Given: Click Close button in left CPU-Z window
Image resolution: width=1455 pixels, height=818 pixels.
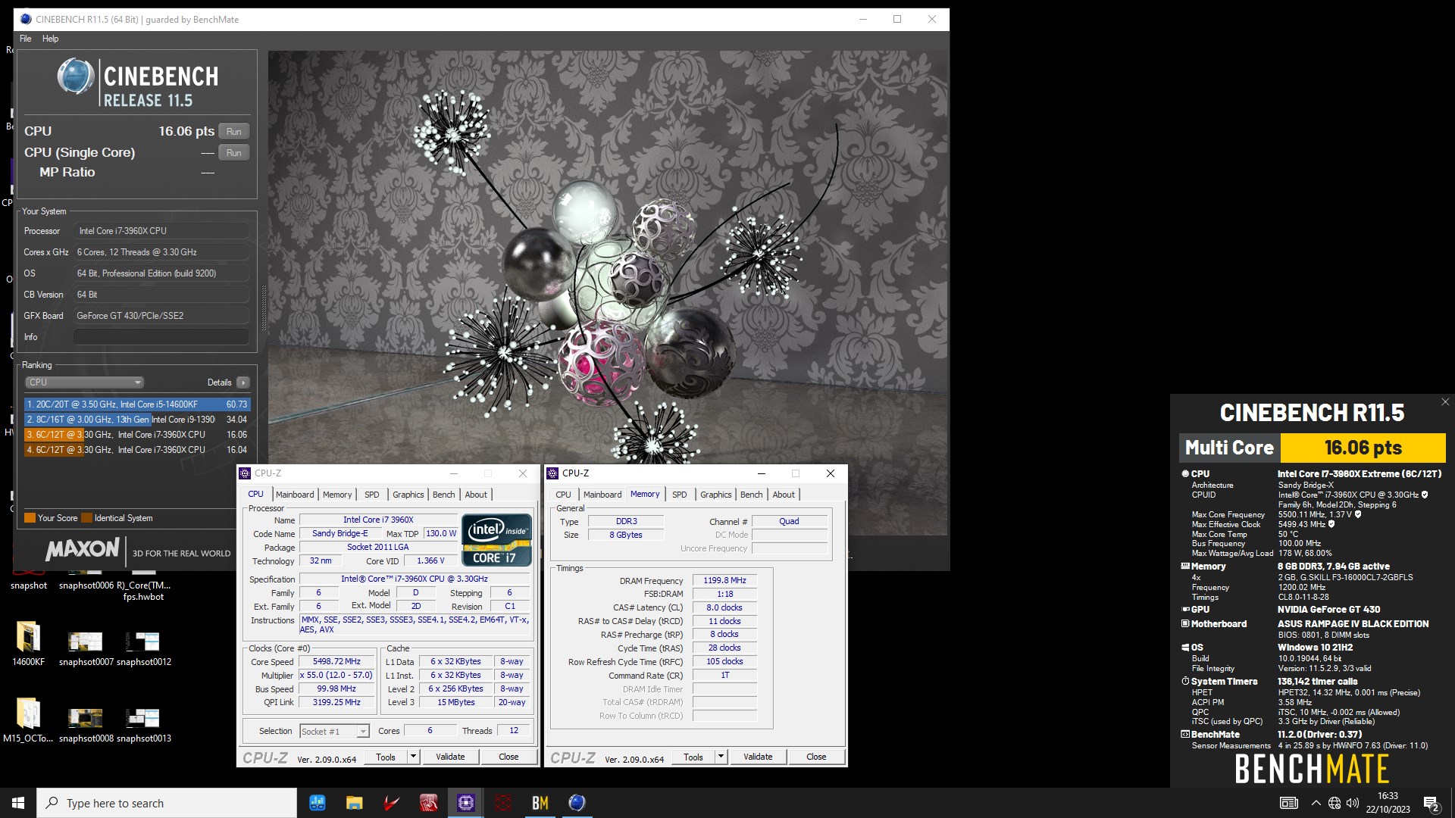Looking at the screenshot, I should click(508, 757).
